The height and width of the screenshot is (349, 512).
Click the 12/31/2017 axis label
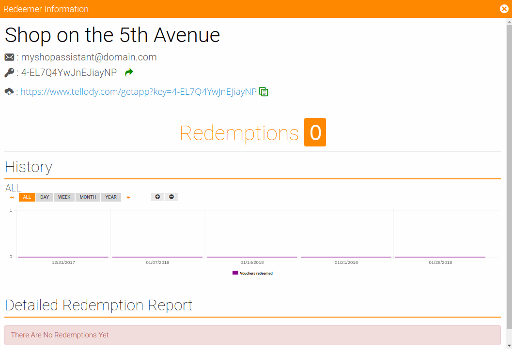[x=63, y=262]
